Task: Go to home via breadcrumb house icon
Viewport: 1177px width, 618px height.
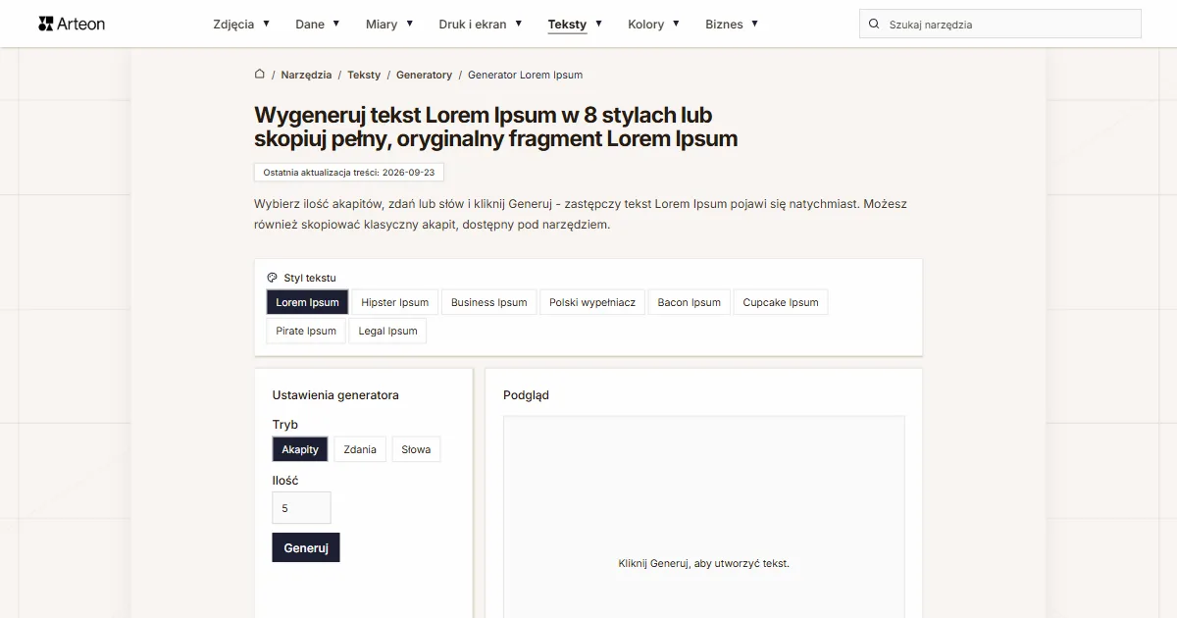Action: [259, 74]
